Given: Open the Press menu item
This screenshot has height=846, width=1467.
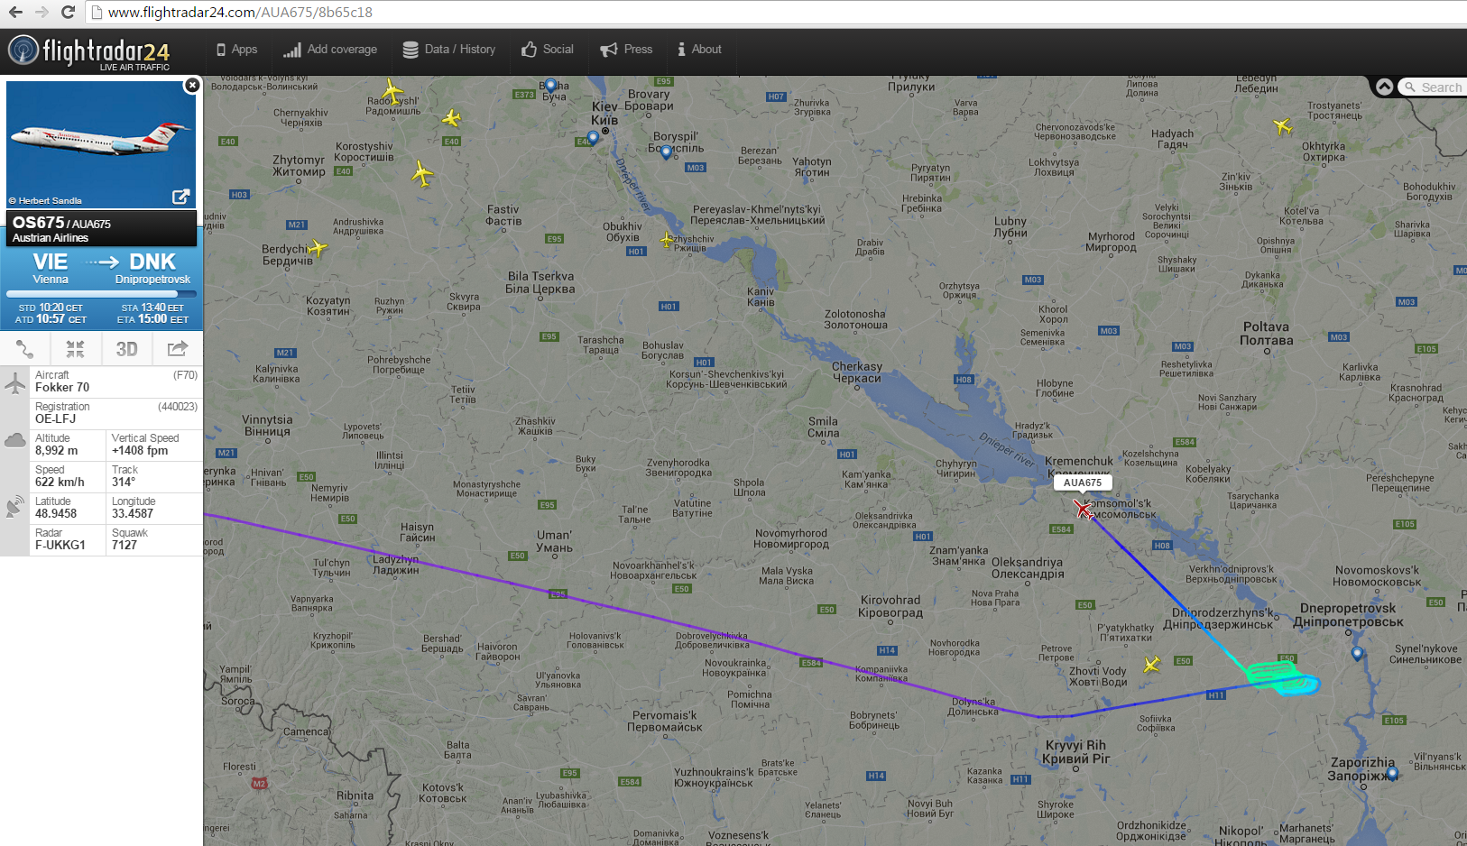Looking at the screenshot, I should (x=627, y=50).
